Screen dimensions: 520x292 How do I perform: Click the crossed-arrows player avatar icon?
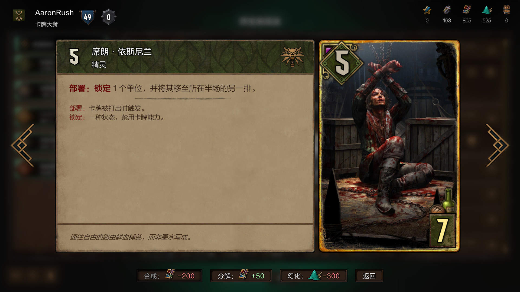[x=19, y=15]
